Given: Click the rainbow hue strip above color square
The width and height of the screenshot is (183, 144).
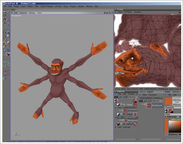Looking at the screenshot, I should click(x=175, y=119).
